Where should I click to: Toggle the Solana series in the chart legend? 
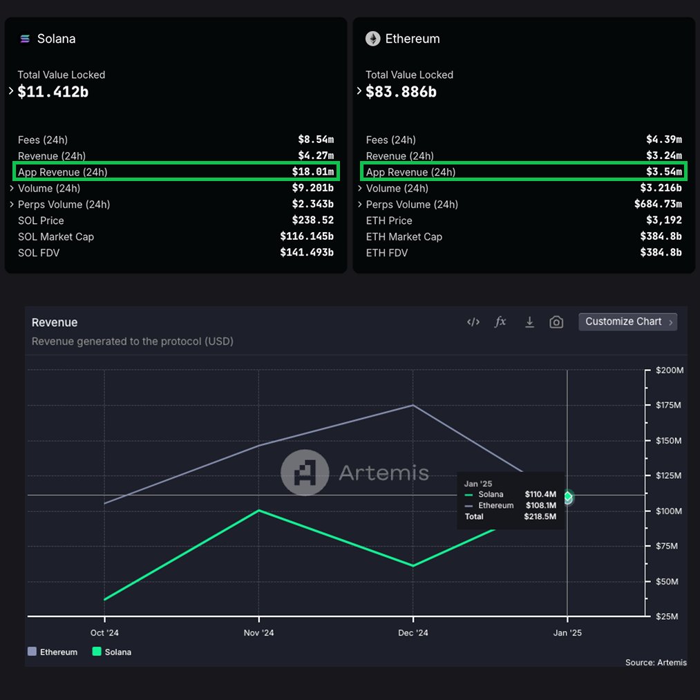pyautogui.click(x=111, y=652)
